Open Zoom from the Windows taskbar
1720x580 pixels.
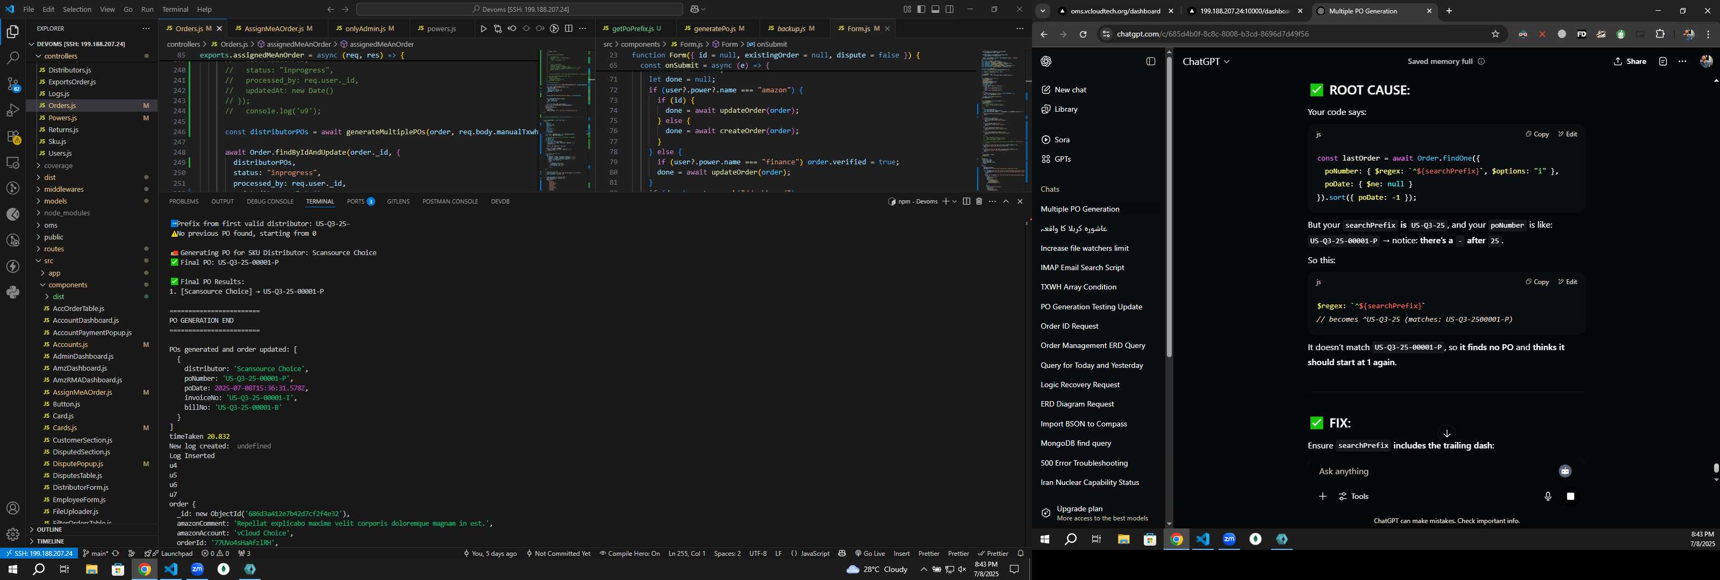pos(197,569)
